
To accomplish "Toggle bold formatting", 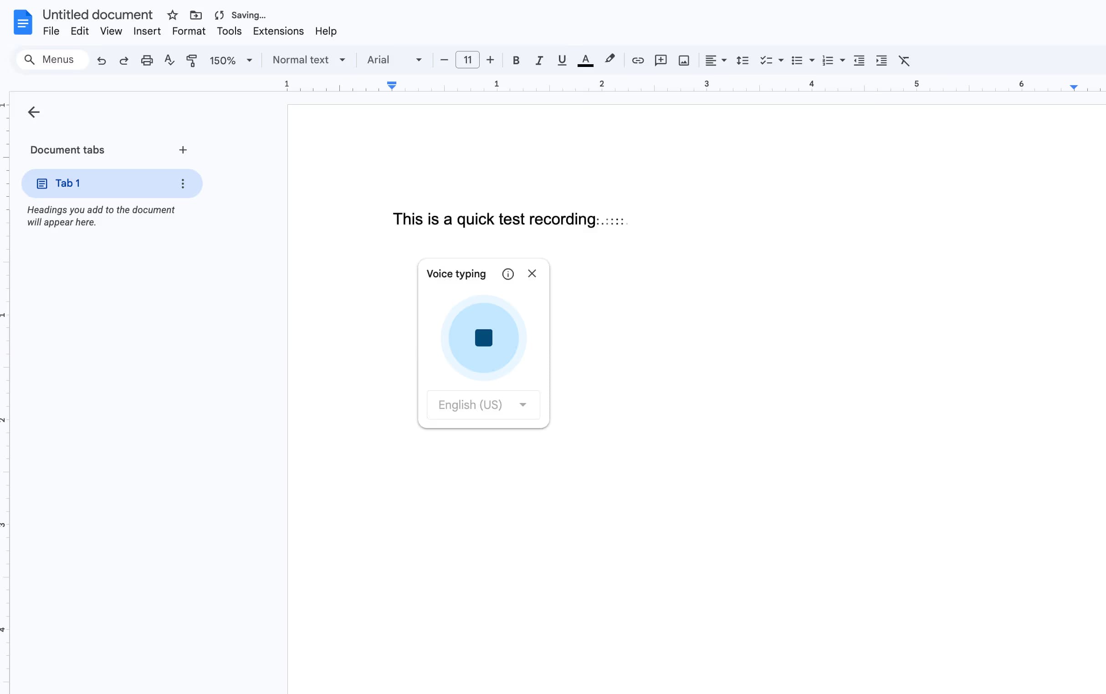I will coord(516,60).
